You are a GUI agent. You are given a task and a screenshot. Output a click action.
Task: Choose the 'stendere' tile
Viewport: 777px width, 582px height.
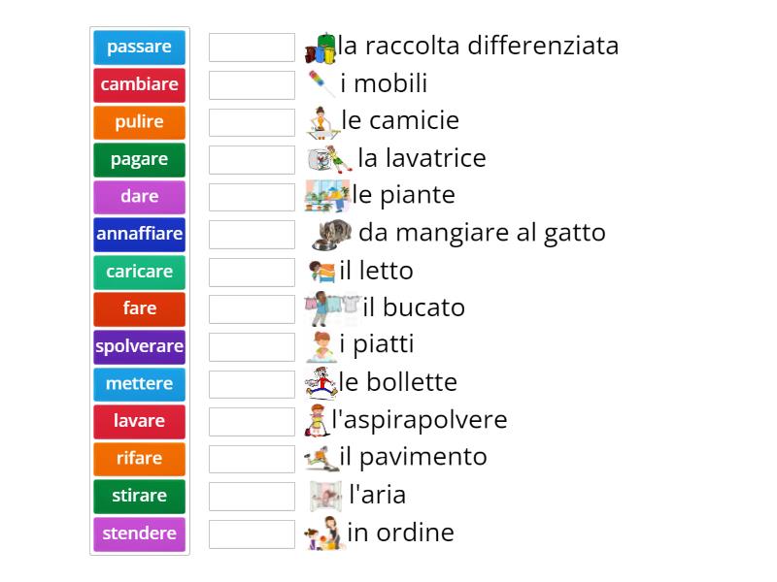coord(139,534)
